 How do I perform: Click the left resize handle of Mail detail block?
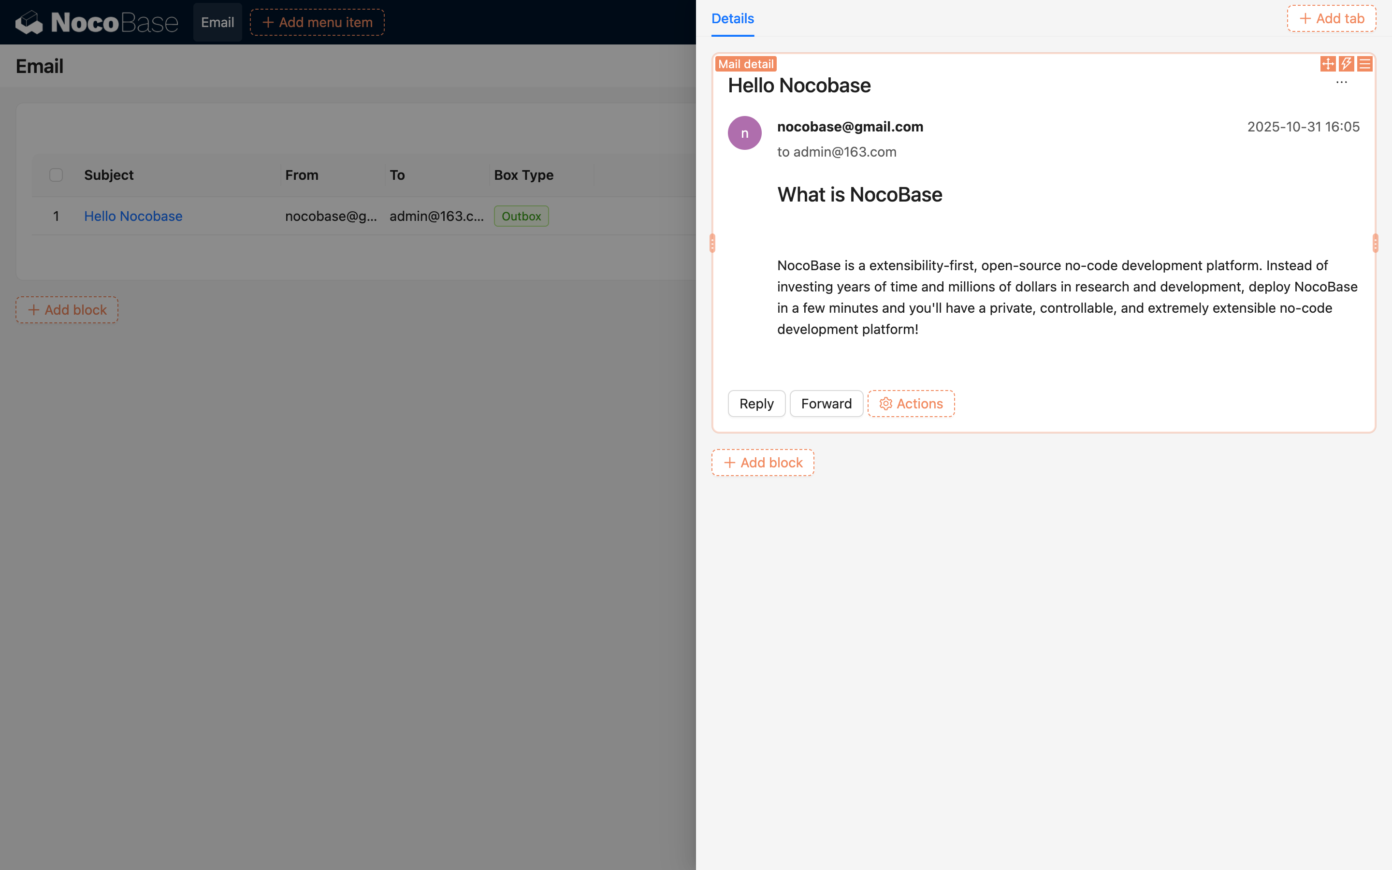pyautogui.click(x=712, y=244)
